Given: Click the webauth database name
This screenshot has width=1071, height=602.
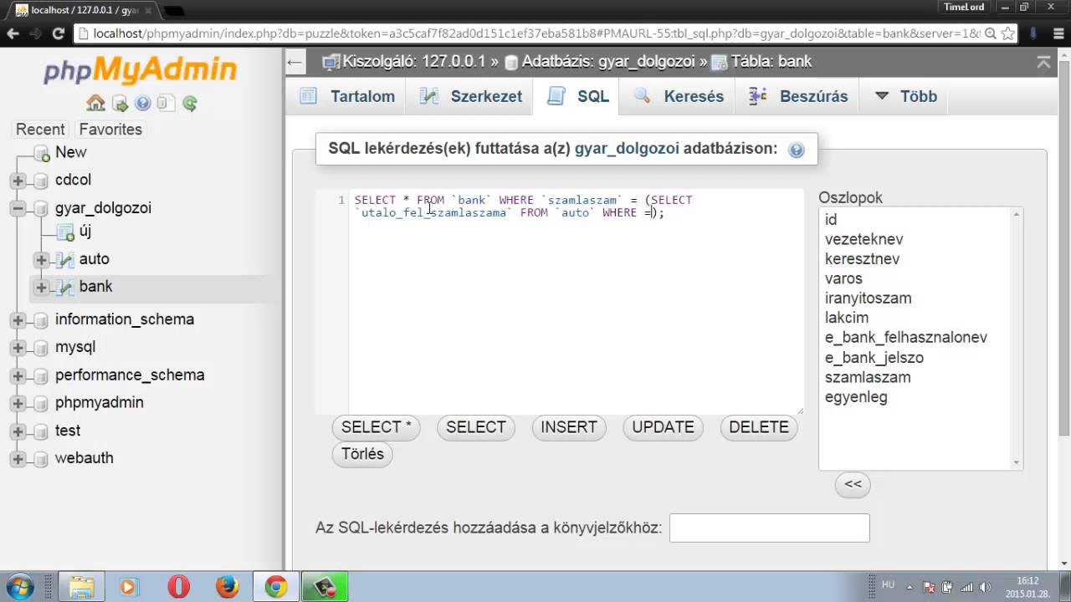Looking at the screenshot, I should click(x=85, y=458).
